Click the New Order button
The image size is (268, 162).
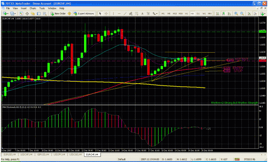click(x=58, y=14)
